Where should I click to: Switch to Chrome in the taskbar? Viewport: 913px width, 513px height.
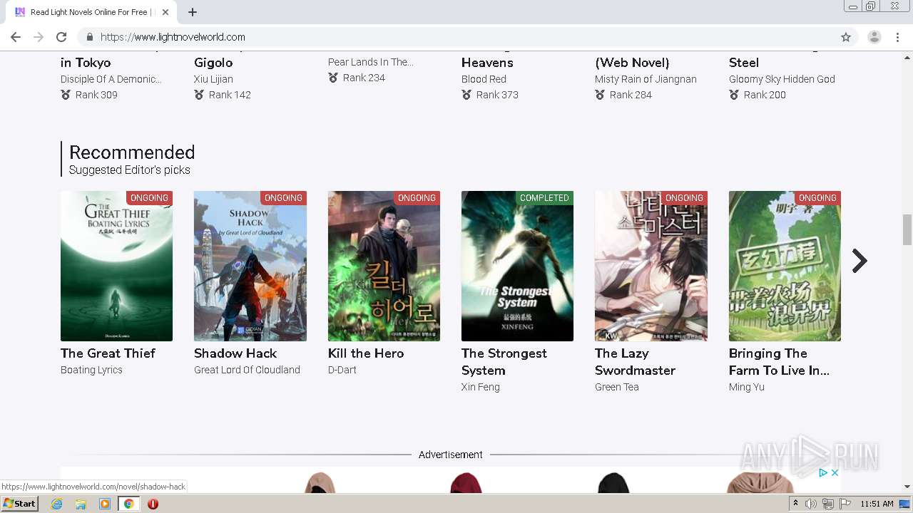[x=129, y=504]
